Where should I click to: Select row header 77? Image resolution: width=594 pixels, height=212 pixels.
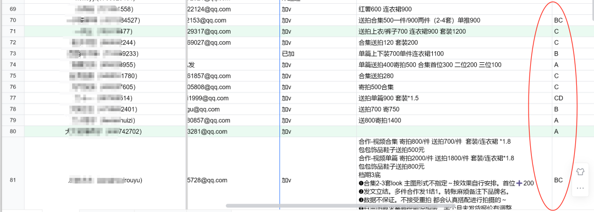(x=12, y=98)
